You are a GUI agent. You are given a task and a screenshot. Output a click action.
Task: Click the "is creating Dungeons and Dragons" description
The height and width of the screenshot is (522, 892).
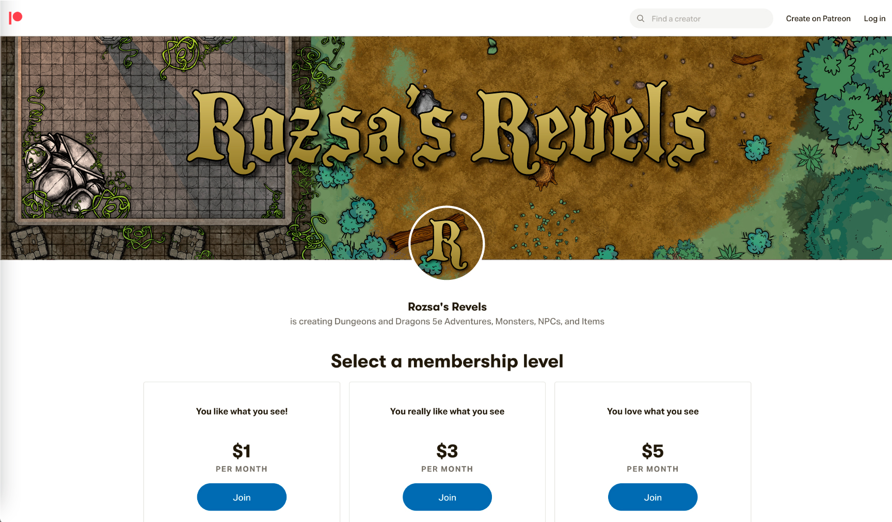point(447,322)
